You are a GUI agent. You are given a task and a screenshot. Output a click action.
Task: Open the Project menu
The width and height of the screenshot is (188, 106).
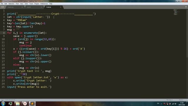coord(37,4)
